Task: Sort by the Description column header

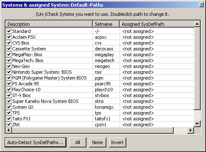Action: point(49,24)
